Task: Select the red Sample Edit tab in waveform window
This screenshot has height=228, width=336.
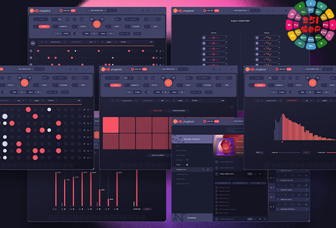Action: (292, 100)
